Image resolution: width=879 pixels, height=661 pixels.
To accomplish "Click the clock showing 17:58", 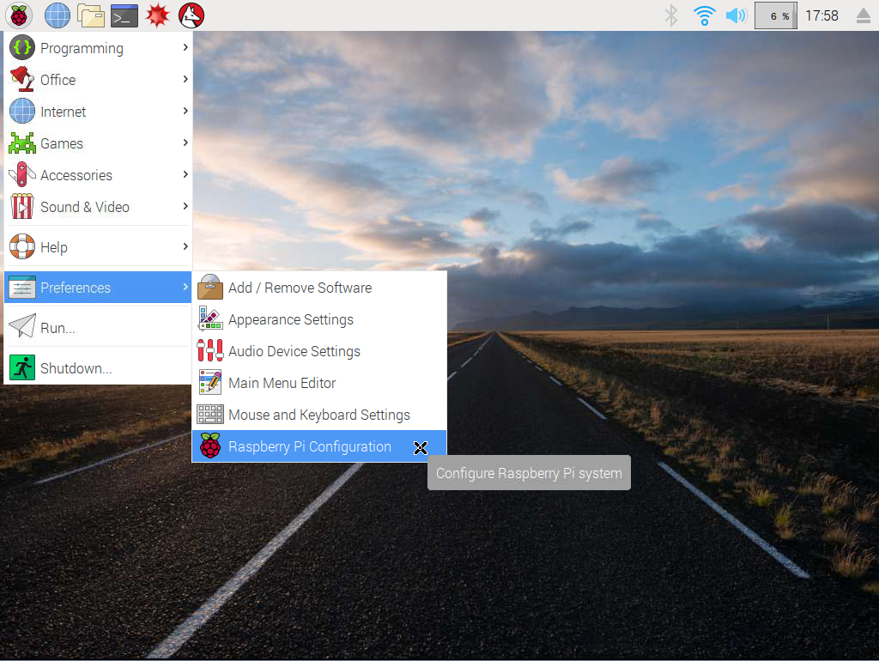I will [x=821, y=15].
